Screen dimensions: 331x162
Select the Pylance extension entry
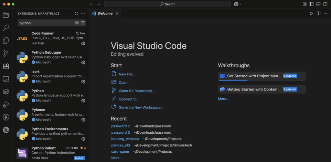[51, 115]
